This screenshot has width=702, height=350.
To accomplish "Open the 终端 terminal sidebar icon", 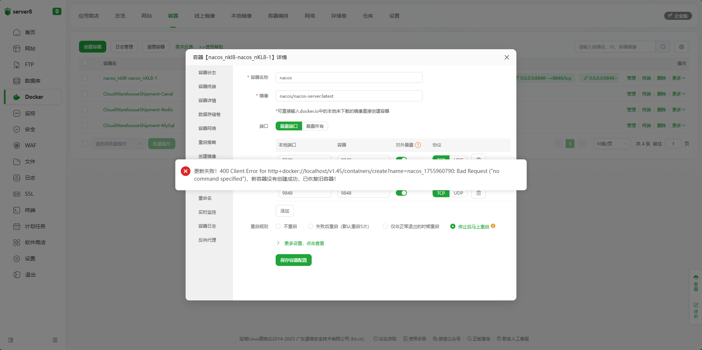I will pos(17,210).
